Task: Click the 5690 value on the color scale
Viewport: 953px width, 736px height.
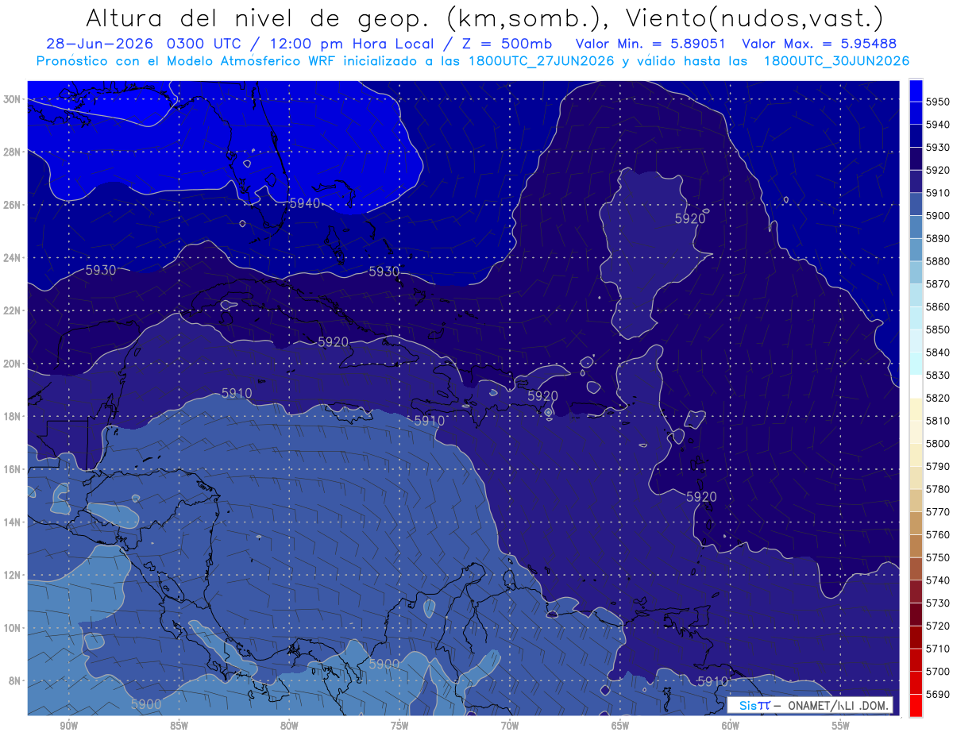Action: 937,694
